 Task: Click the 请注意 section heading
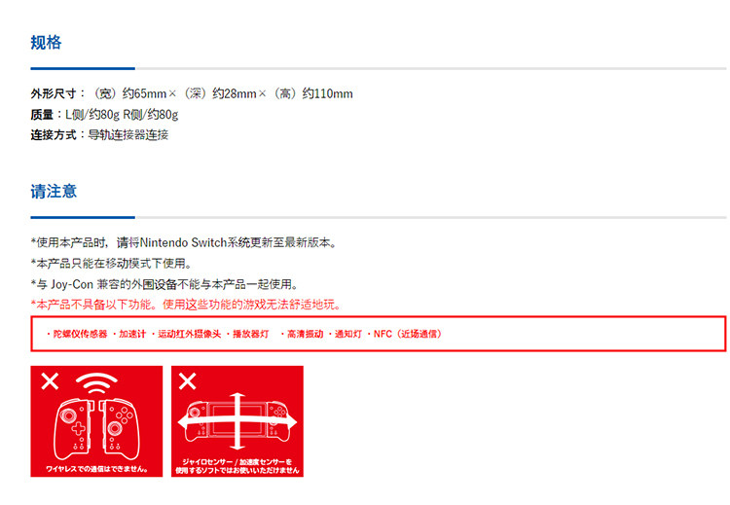[54, 192]
